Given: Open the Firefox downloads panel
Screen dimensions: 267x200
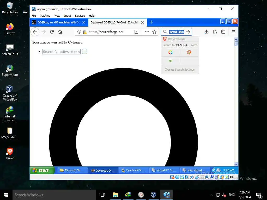Looking at the screenshot, I should click(x=207, y=32).
